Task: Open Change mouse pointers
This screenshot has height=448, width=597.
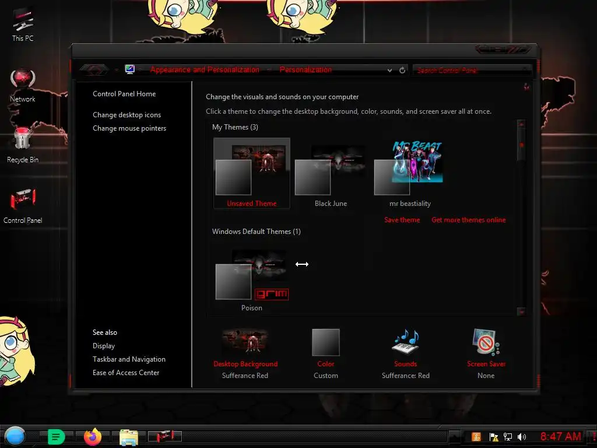Action: (129, 128)
